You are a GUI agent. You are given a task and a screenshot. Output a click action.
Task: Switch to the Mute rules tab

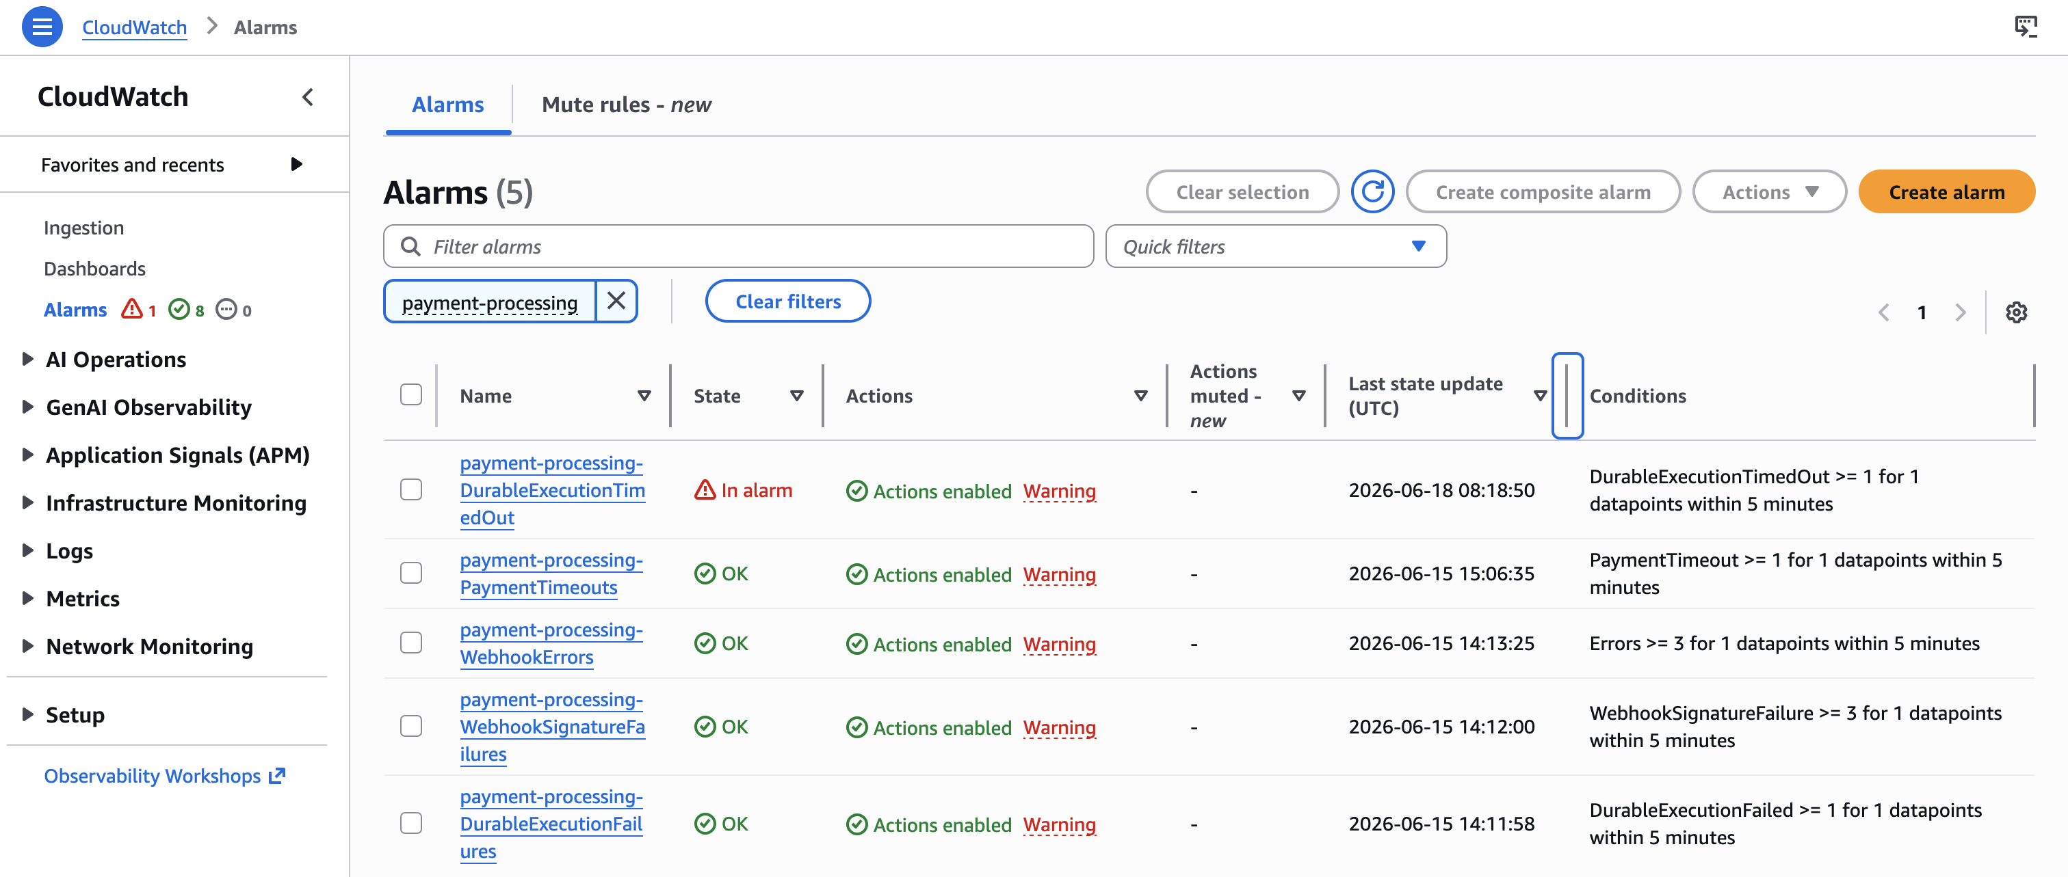point(626,105)
